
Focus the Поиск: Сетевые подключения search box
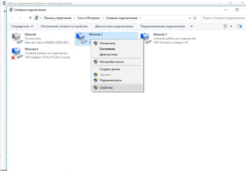tap(223, 18)
